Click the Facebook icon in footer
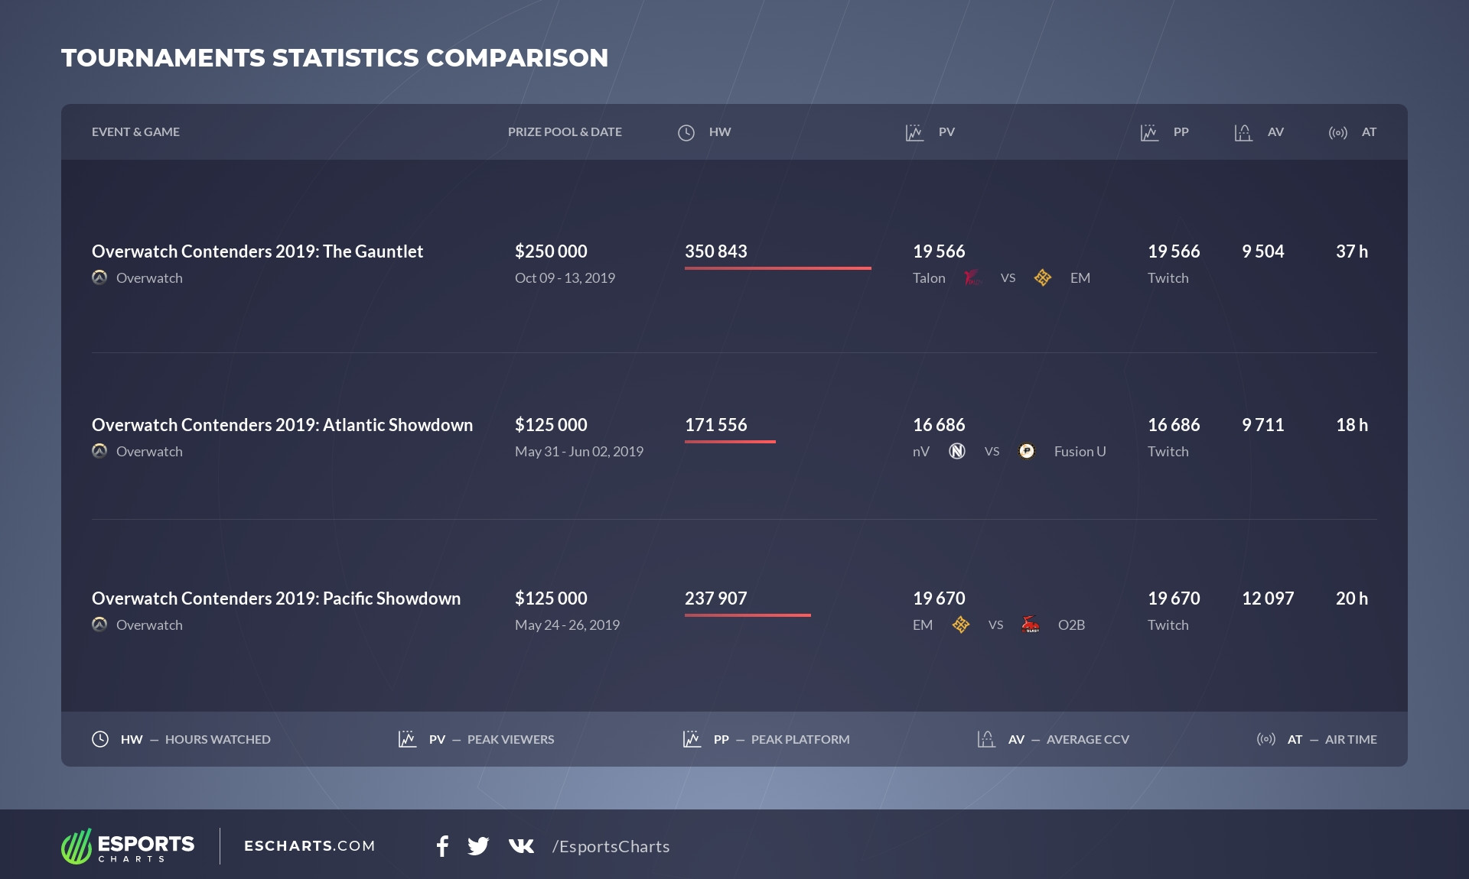The image size is (1469, 879). pos(442,845)
